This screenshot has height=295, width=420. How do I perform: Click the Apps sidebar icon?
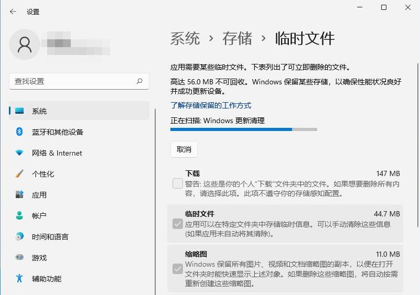pos(19,195)
